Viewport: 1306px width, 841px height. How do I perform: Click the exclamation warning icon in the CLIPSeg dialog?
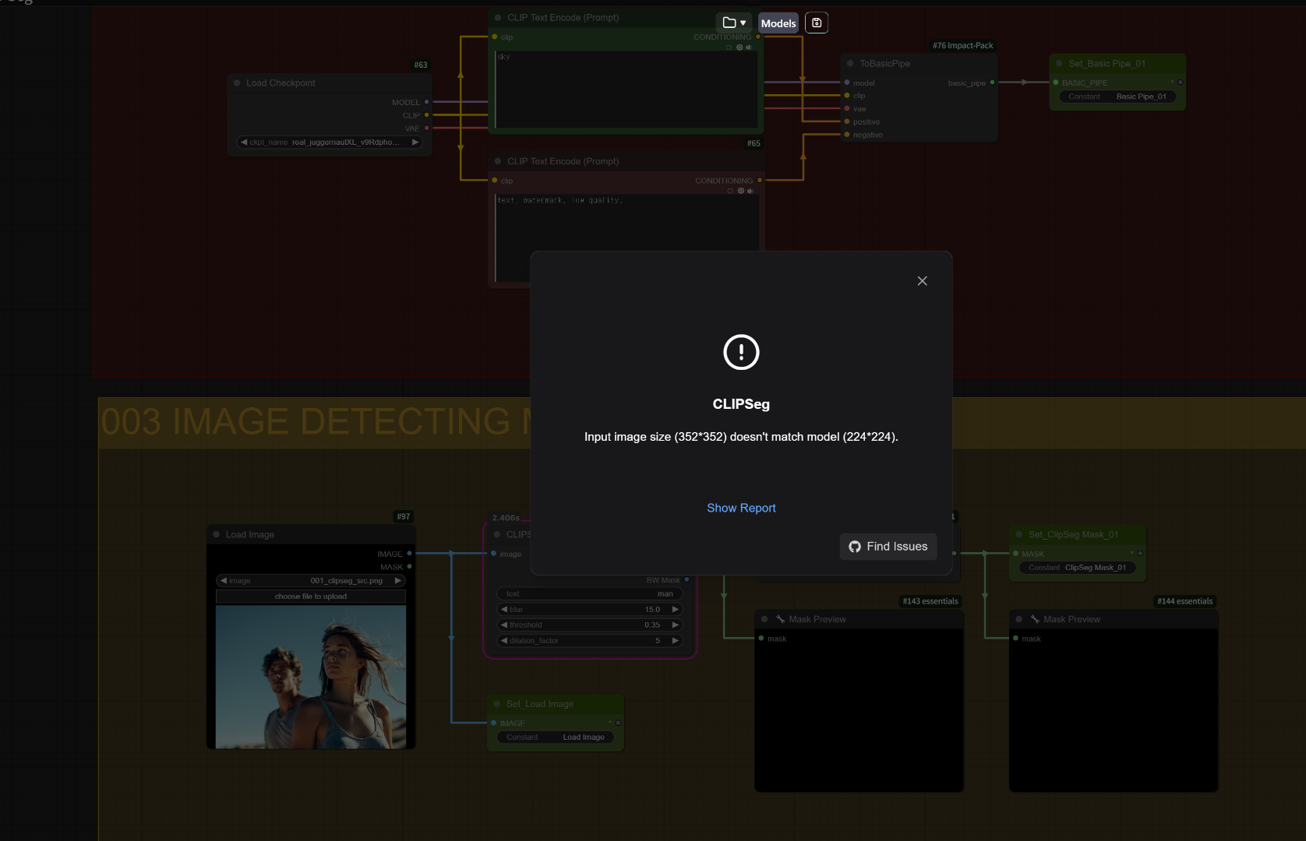tap(740, 352)
